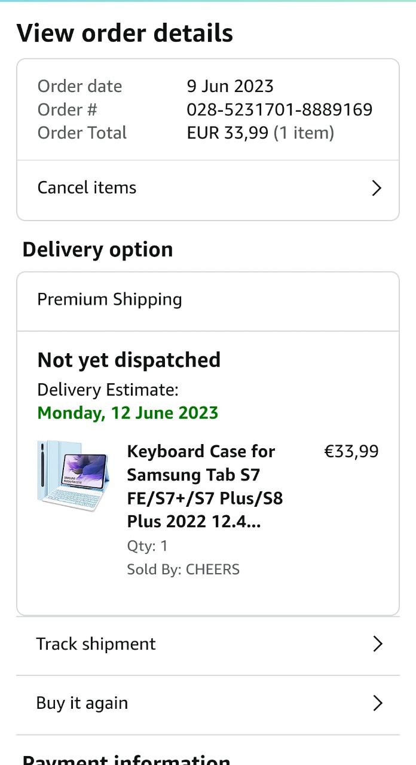Click the View order details heading
The height and width of the screenshot is (765, 416).
[124, 33]
